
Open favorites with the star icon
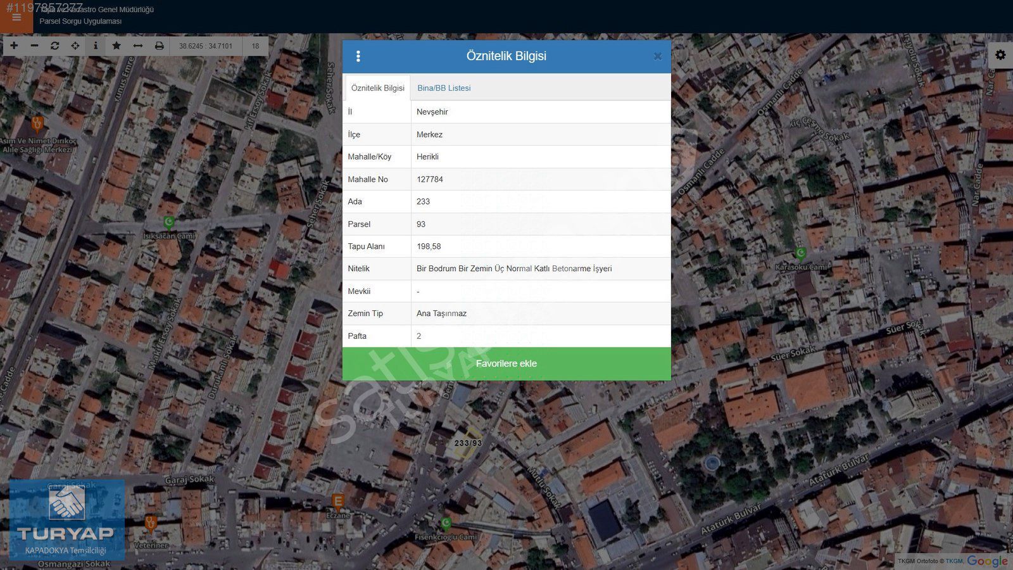tap(116, 46)
